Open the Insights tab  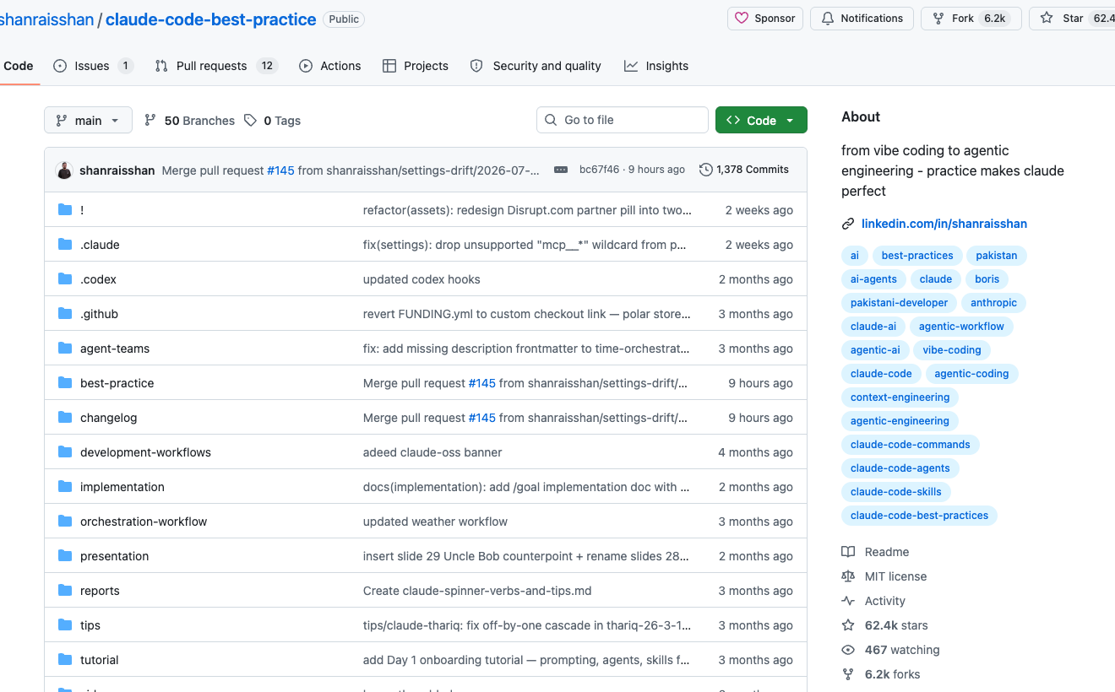pyautogui.click(x=656, y=66)
